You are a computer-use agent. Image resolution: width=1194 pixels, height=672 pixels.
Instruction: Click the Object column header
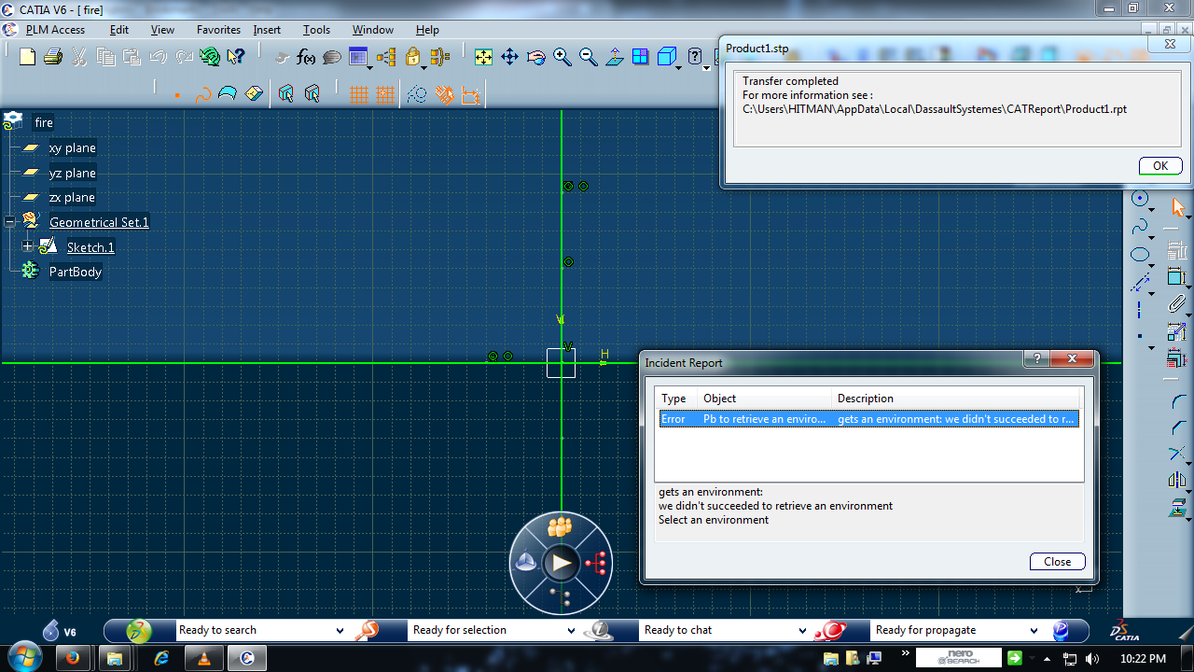(765, 399)
